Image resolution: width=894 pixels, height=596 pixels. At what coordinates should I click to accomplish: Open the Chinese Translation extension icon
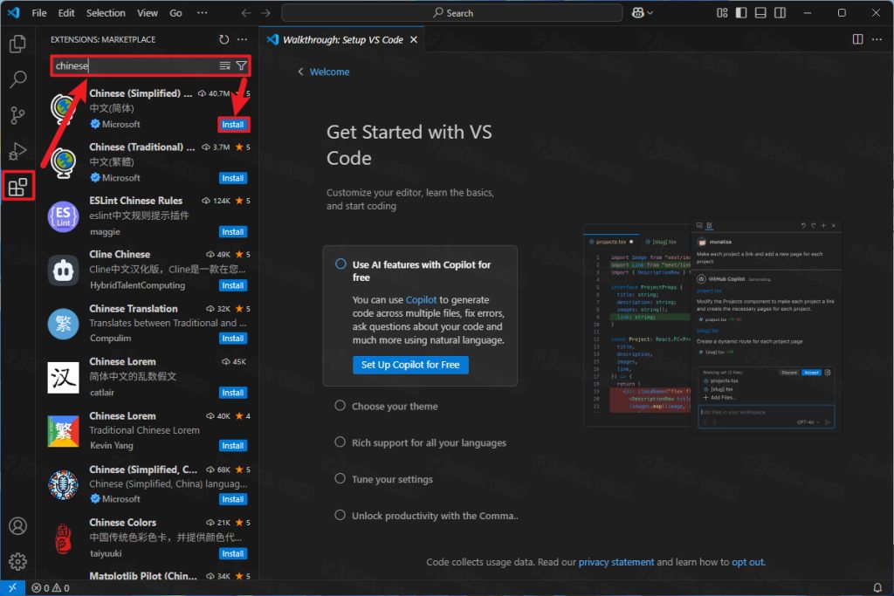coord(63,324)
